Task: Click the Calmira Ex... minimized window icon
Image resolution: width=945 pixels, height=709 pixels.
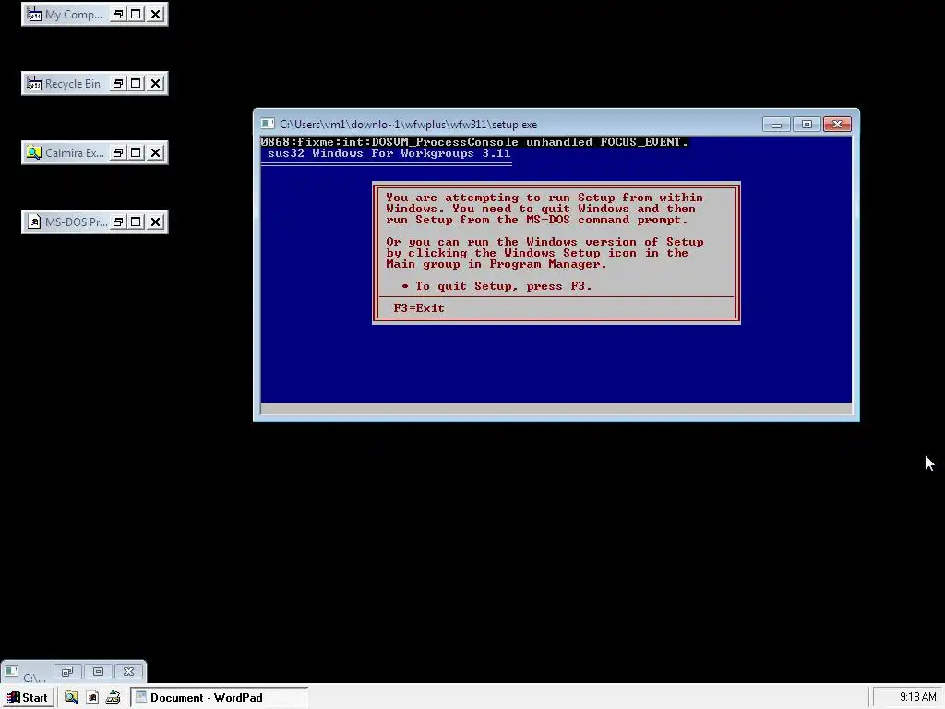Action: click(x=34, y=153)
